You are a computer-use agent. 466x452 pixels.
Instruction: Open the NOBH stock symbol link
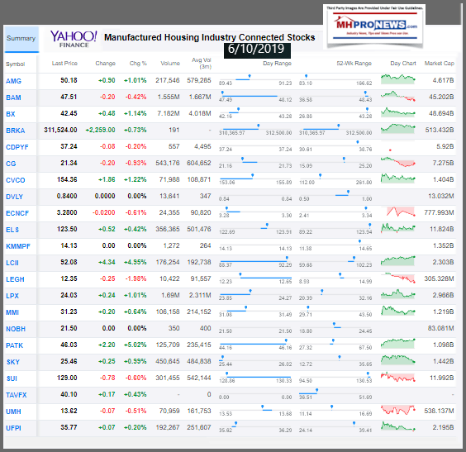[16, 329]
